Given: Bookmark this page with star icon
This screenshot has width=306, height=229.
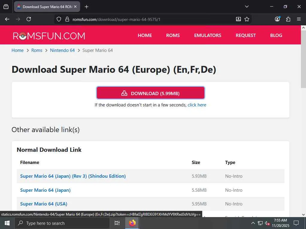Looking at the screenshot, I should tap(247, 19).
